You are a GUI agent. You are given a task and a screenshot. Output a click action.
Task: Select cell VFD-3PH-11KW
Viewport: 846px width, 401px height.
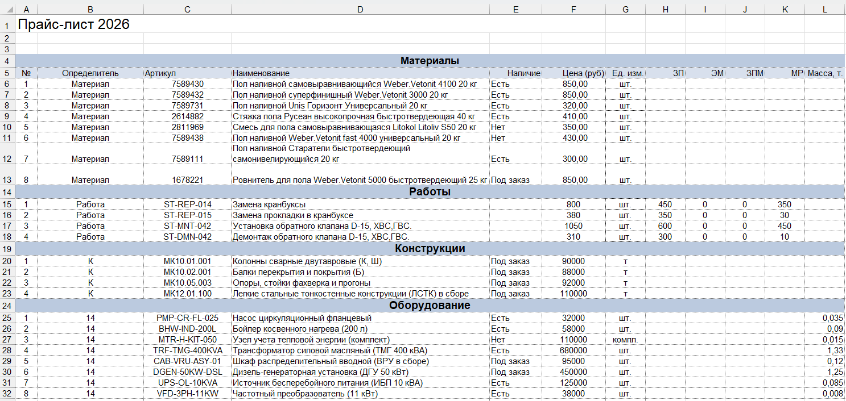[187, 394]
